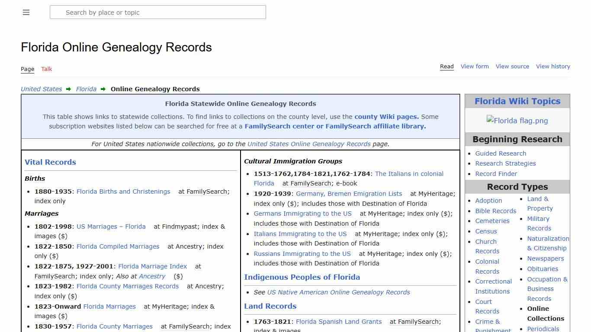Open Florida Births and Christenings link
The image size is (591, 332).
(123, 192)
